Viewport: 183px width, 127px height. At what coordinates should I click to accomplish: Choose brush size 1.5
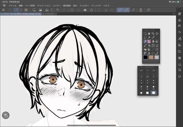tap(153, 70)
